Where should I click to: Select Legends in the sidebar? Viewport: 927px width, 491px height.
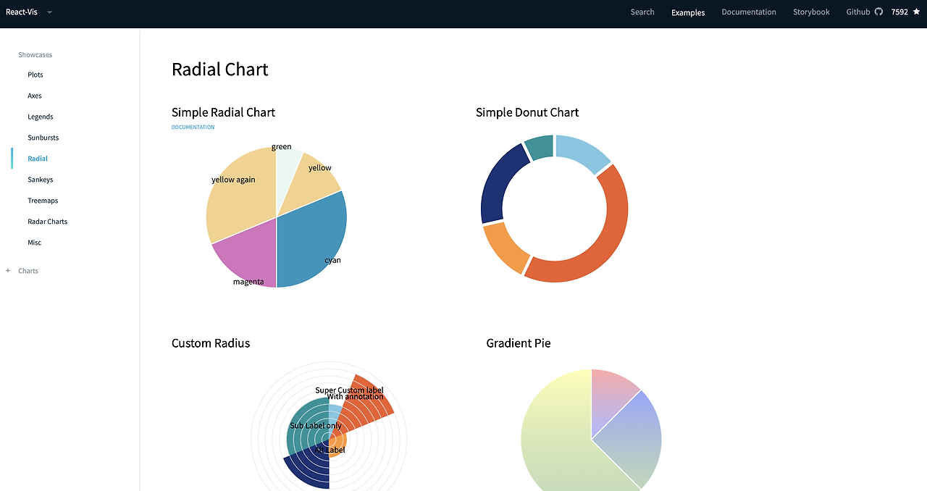[41, 117]
